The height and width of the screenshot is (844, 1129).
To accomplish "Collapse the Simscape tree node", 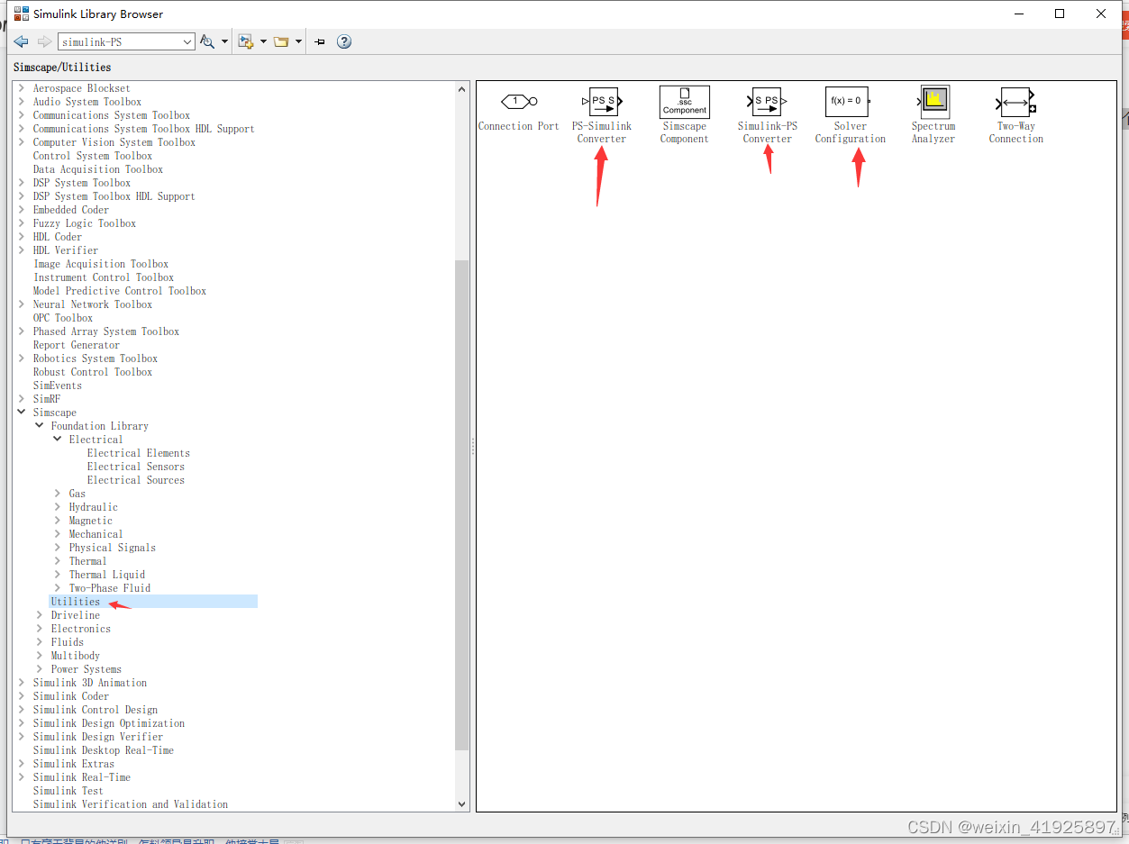I will coord(22,413).
